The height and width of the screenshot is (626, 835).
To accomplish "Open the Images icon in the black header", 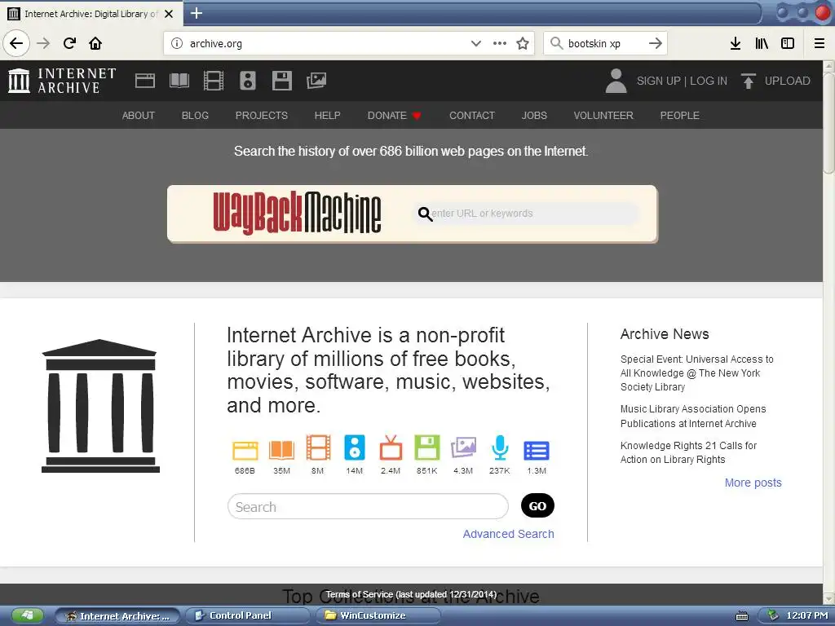I will coord(316,81).
